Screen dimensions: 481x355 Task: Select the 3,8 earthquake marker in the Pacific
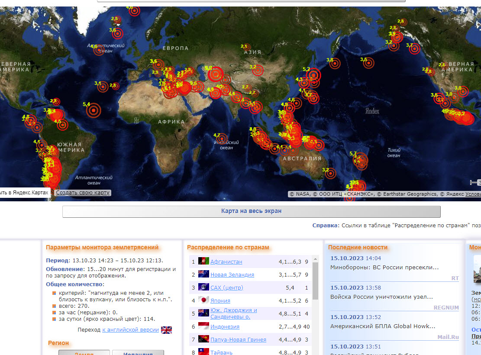(x=335, y=64)
